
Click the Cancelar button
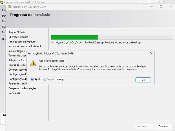163,126
